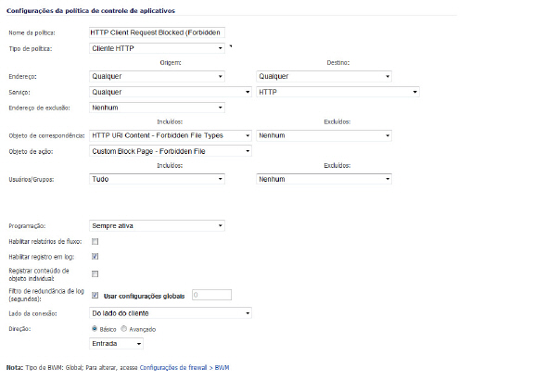This screenshot has width=534, height=381.
Task: Select the Avançado direction radio button
Action: pyautogui.click(x=124, y=329)
